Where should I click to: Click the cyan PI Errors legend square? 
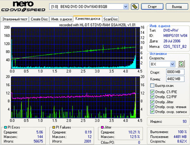3,127
